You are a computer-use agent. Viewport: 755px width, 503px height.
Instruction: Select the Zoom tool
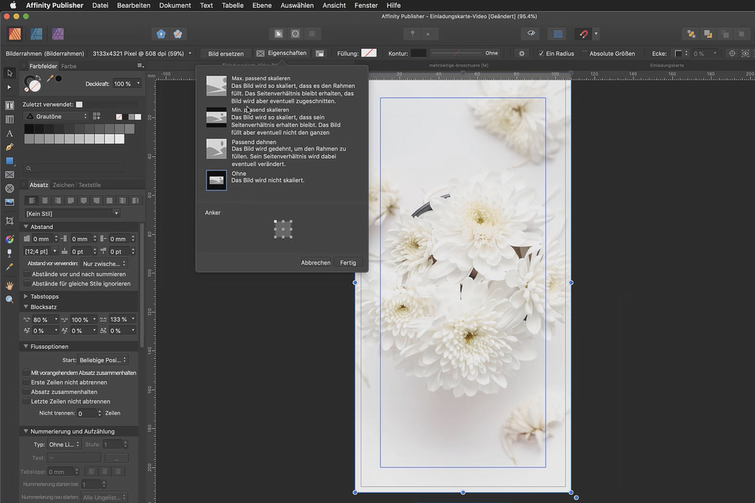pos(9,299)
